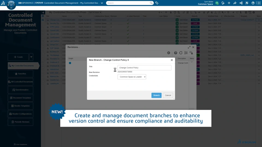Image resolution: width=262 pixels, height=147 pixels.
Task: Click the collapse fullscreen icon in top bar
Action: coord(259,3)
